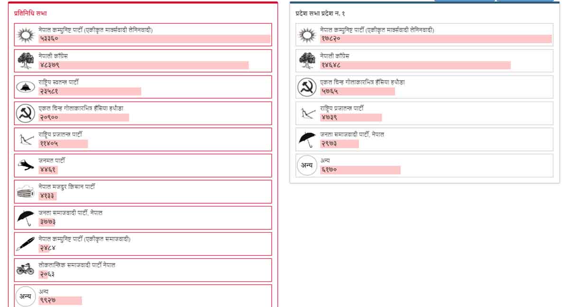Click the loudspeaker icon of जनमत पार्टी
Viewport: 569px width, 307px height.
[25, 165]
